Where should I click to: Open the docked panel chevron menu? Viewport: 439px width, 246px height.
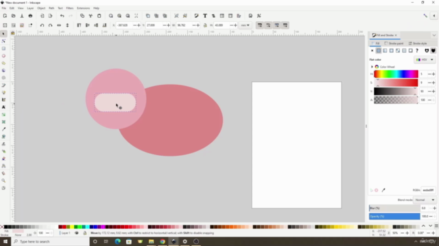(x=434, y=36)
